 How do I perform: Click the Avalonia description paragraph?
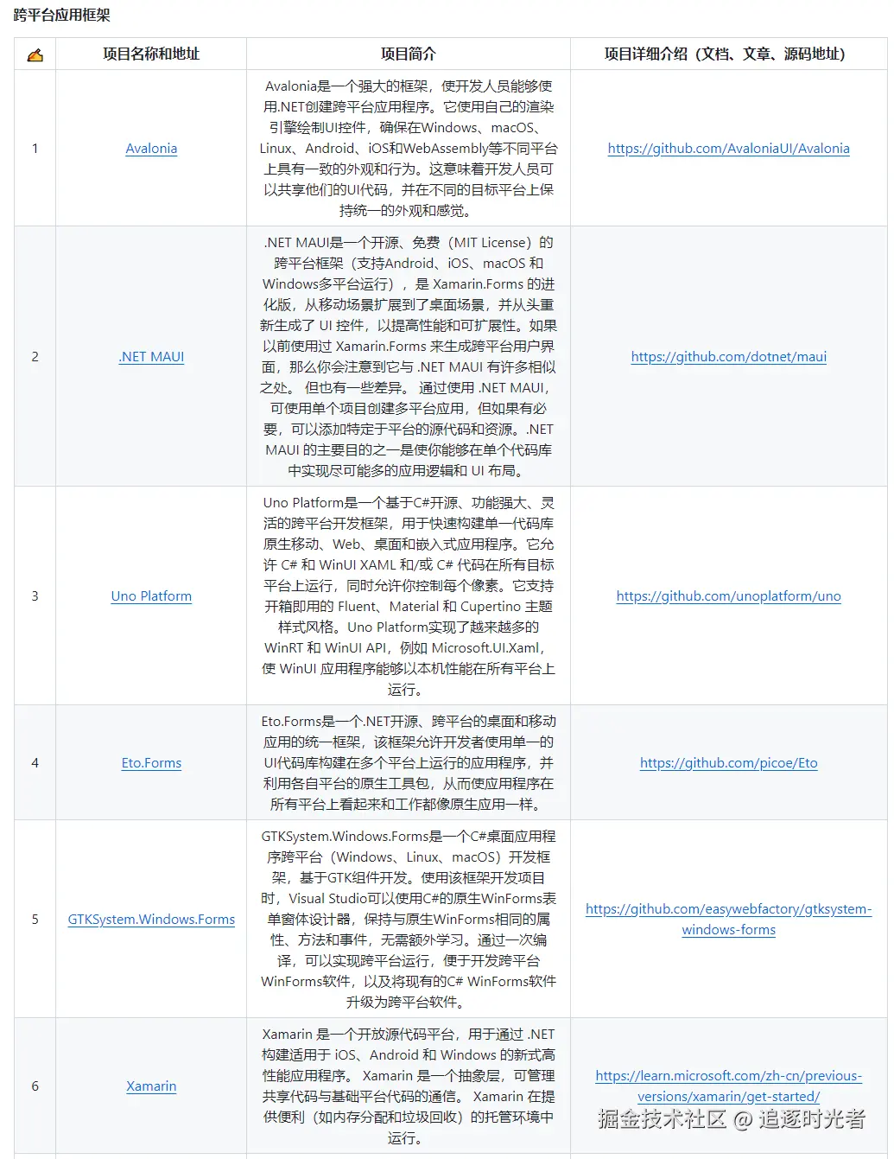pos(409,149)
